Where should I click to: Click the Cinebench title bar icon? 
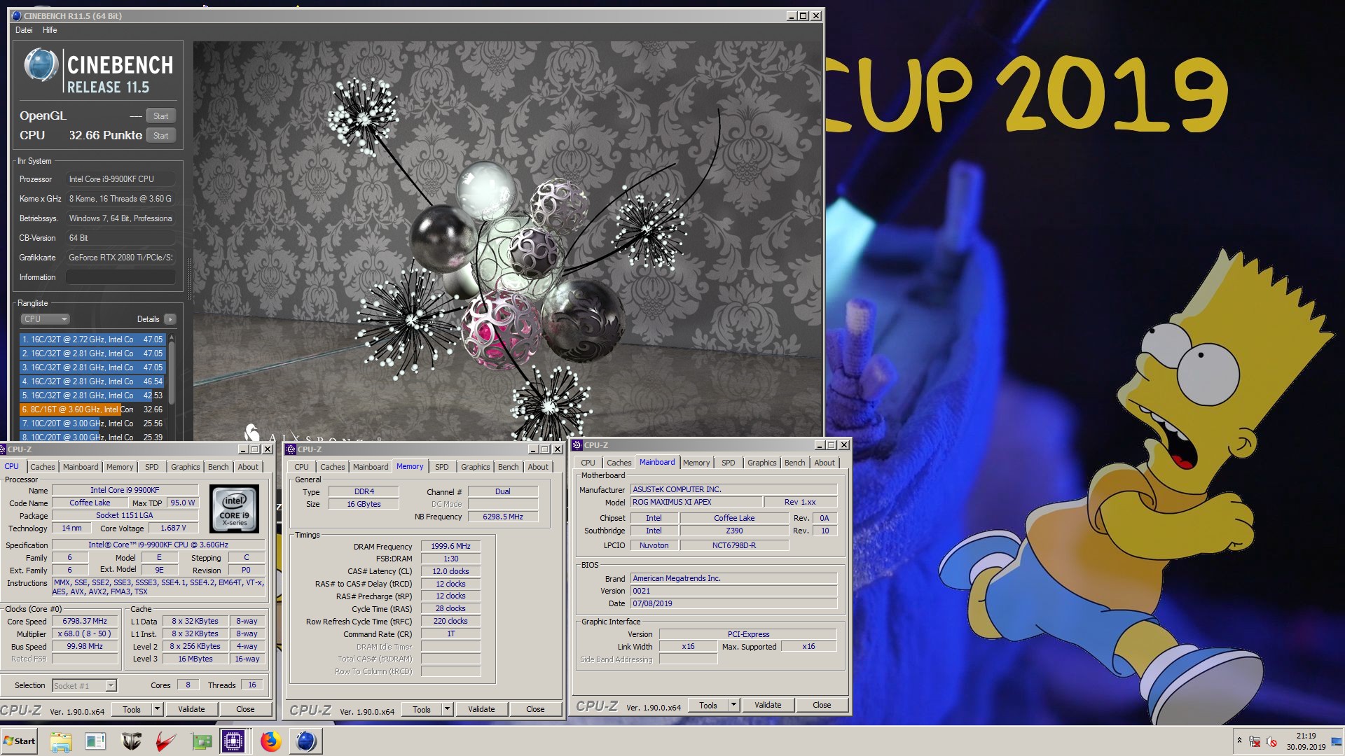click(17, 15)
